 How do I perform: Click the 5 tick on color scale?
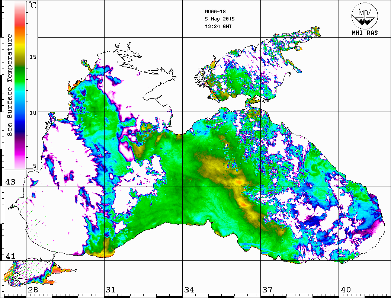point(35,166)
